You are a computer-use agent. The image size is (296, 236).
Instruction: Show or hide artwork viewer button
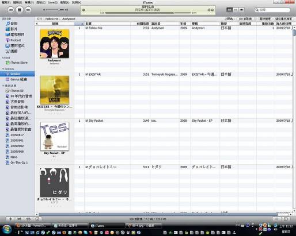[37, 219]
